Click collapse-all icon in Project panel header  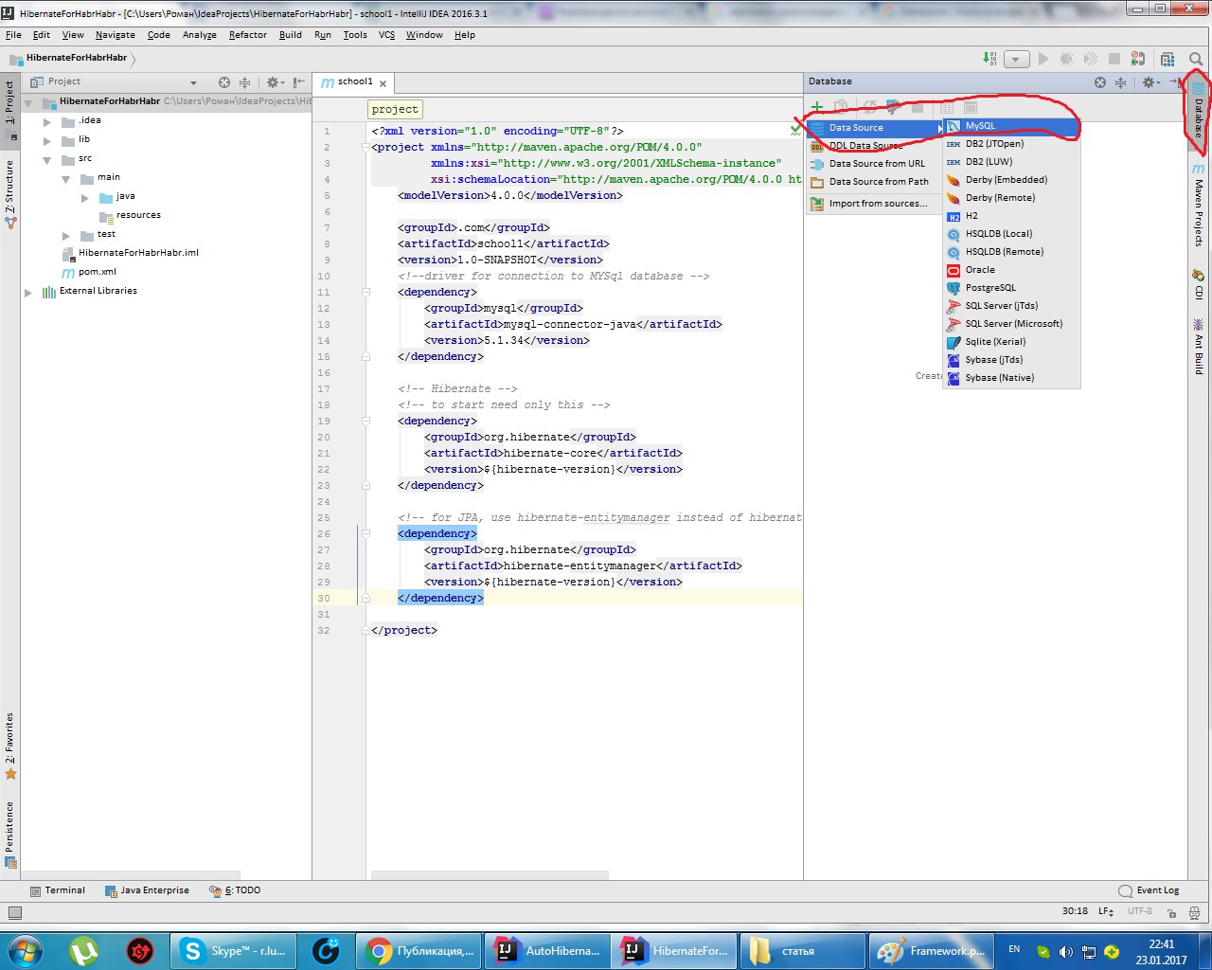[244, 82]
